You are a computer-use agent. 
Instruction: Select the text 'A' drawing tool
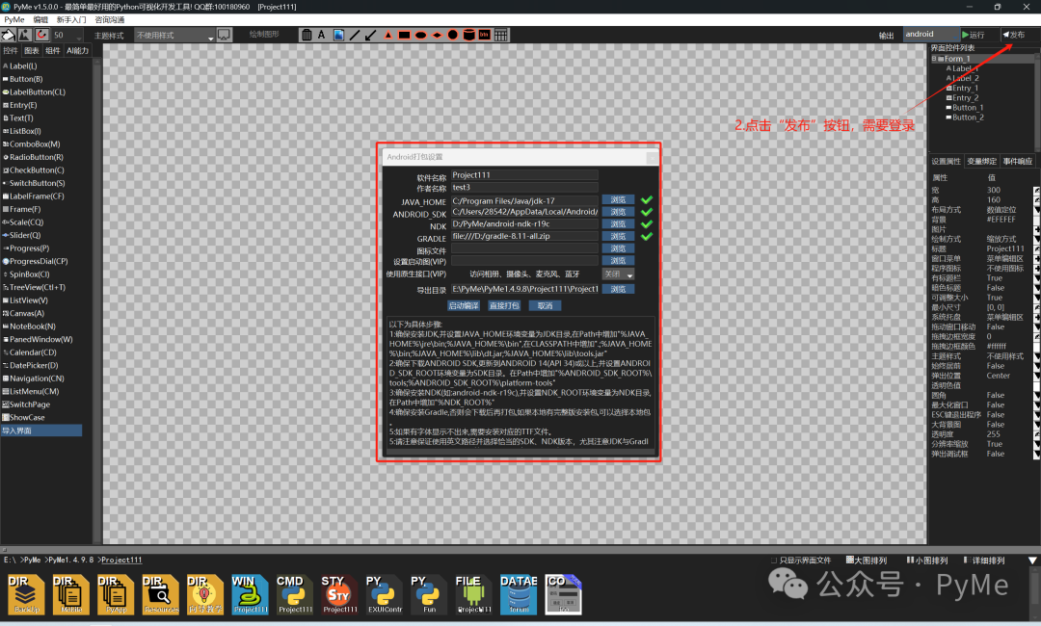[x=321, y=35]
